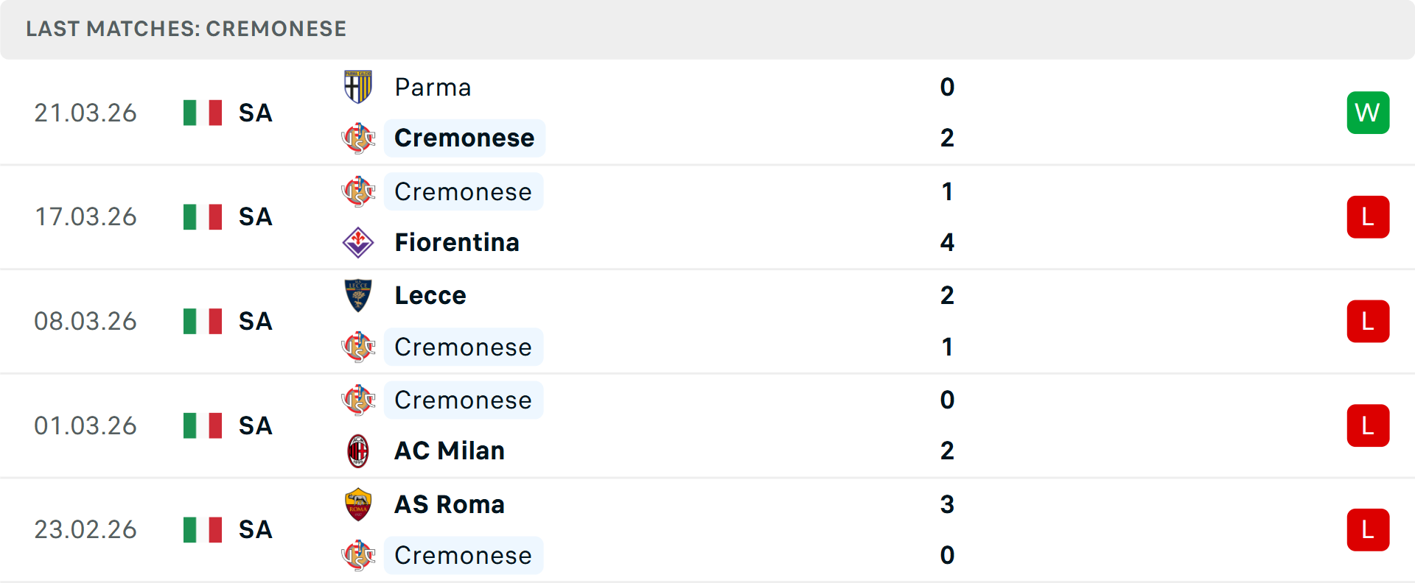This screenshot has width=1415, height=583.
Task: Click the Cremonese badge in the top match
Action: click(x=358, y=138)
